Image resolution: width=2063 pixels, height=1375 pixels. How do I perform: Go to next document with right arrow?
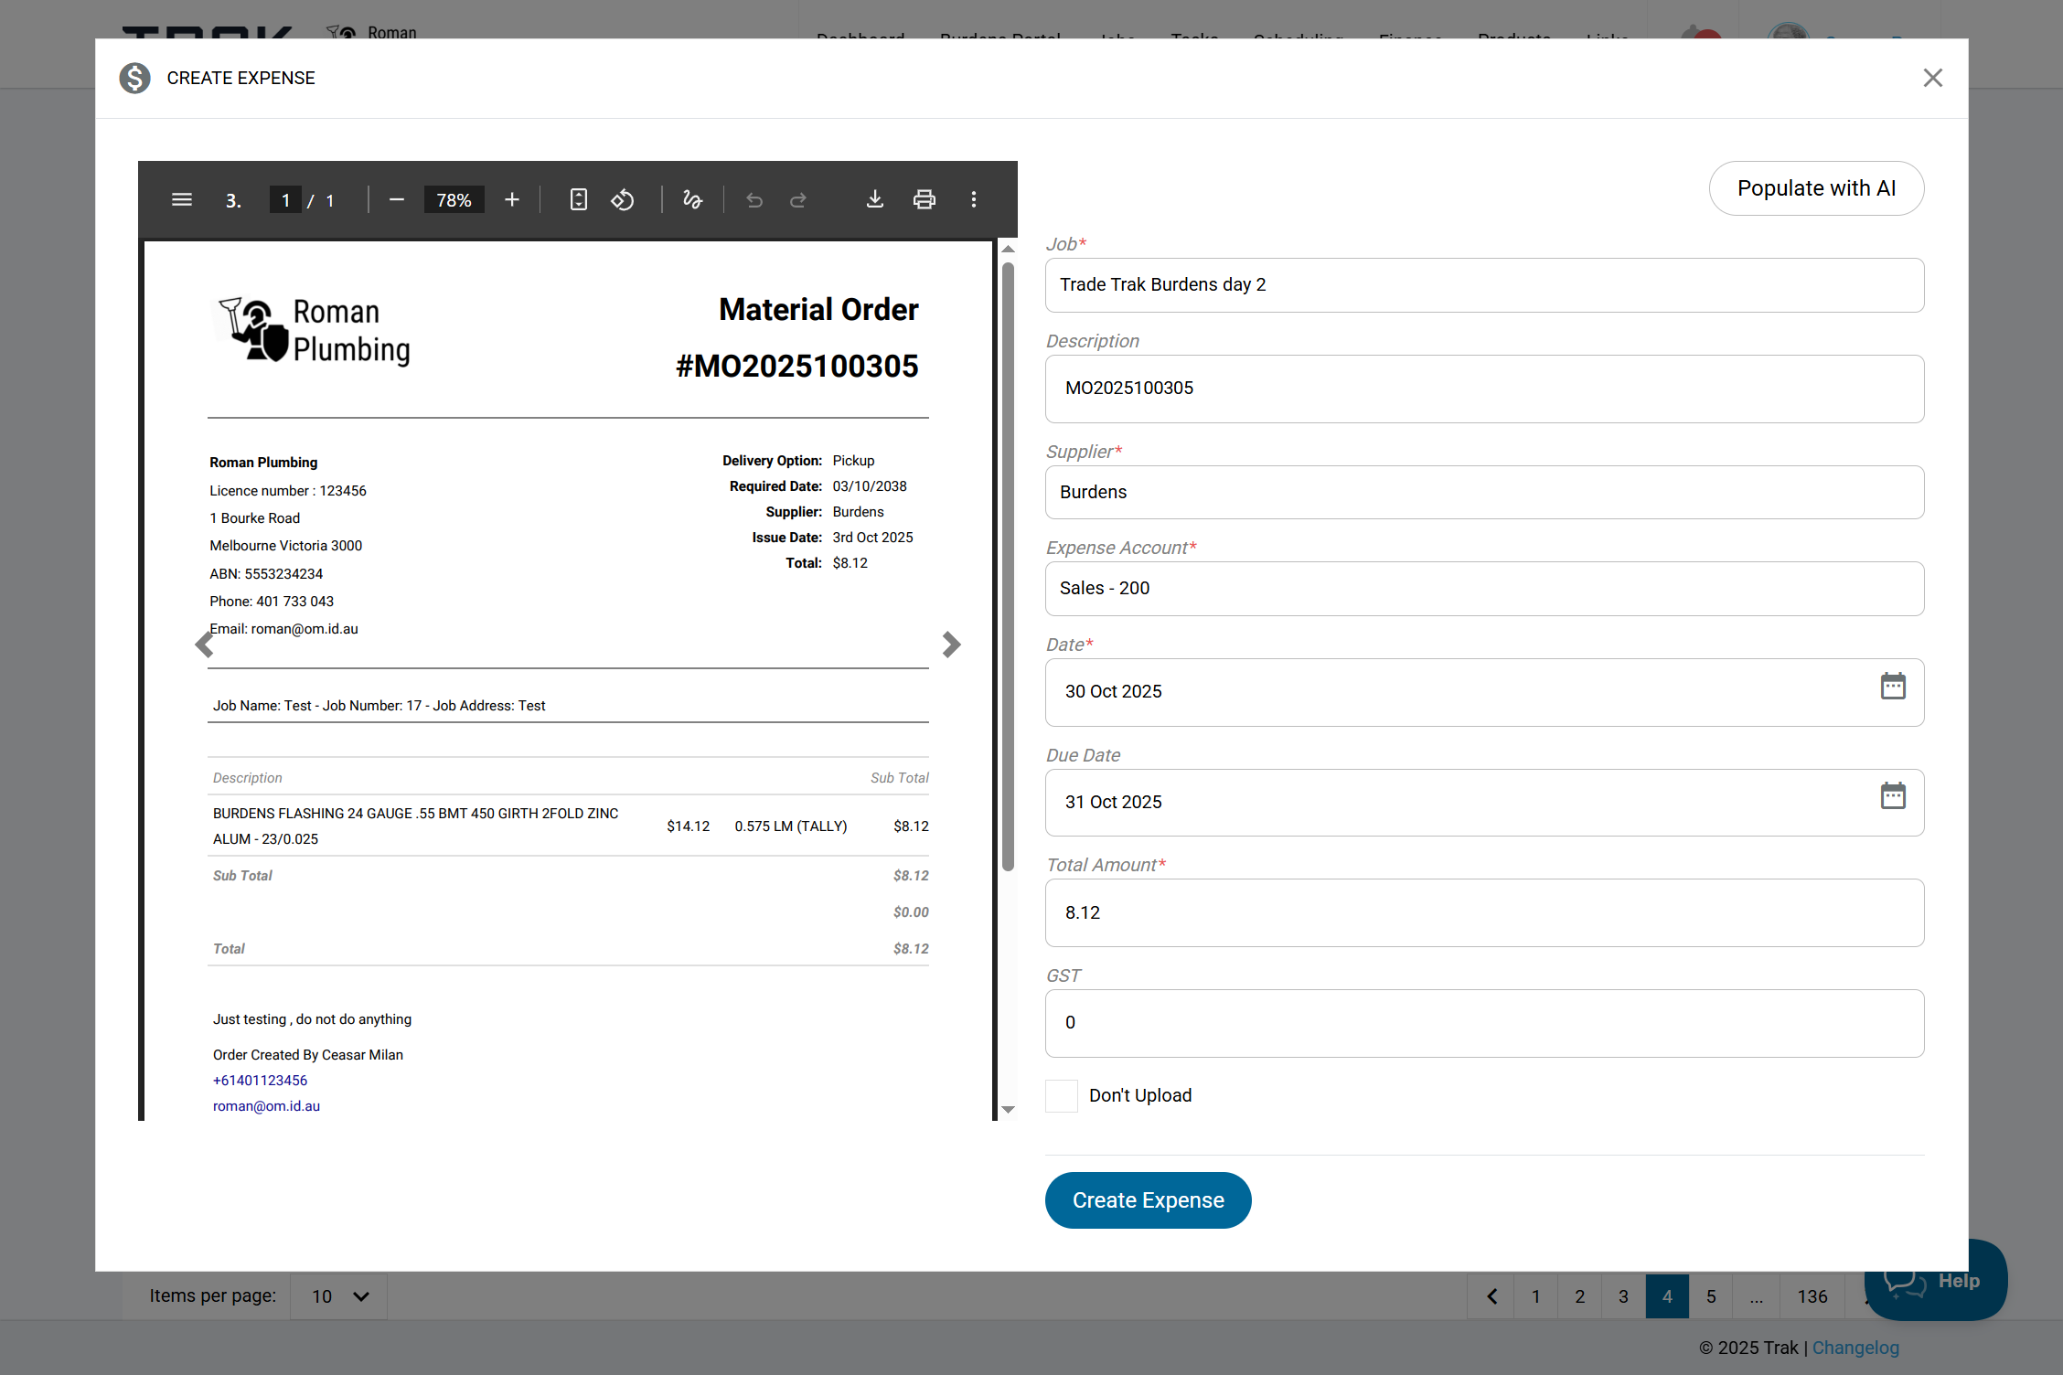[951, 645]
